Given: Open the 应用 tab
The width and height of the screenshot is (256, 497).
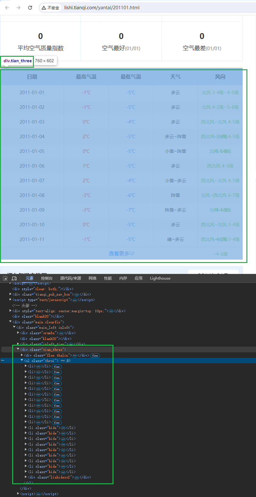Looking at the screenshot, I should point(138,278).
